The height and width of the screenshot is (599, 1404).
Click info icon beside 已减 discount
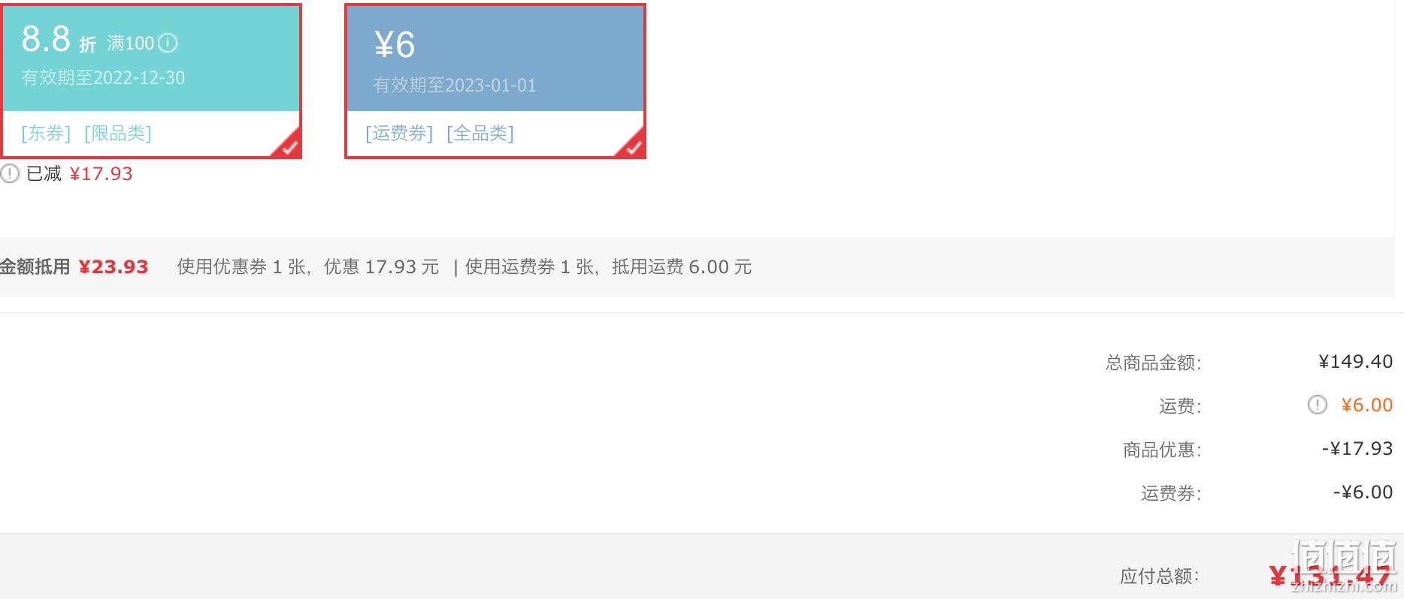pos(9,174)
